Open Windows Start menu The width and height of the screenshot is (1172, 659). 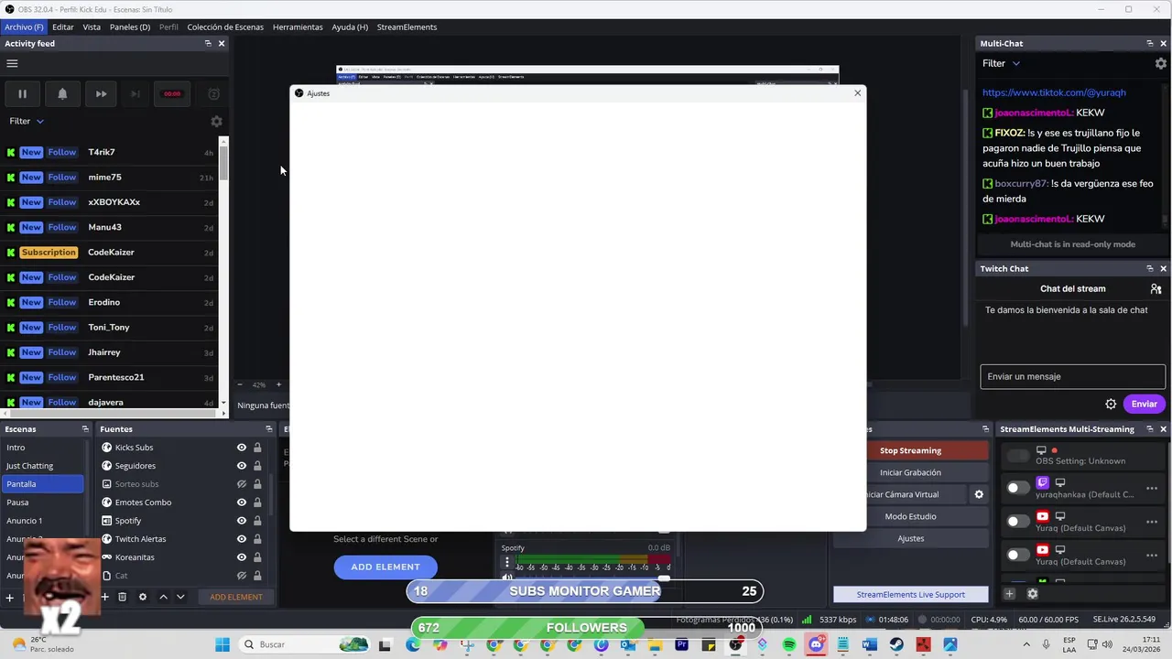click(222, 644)
